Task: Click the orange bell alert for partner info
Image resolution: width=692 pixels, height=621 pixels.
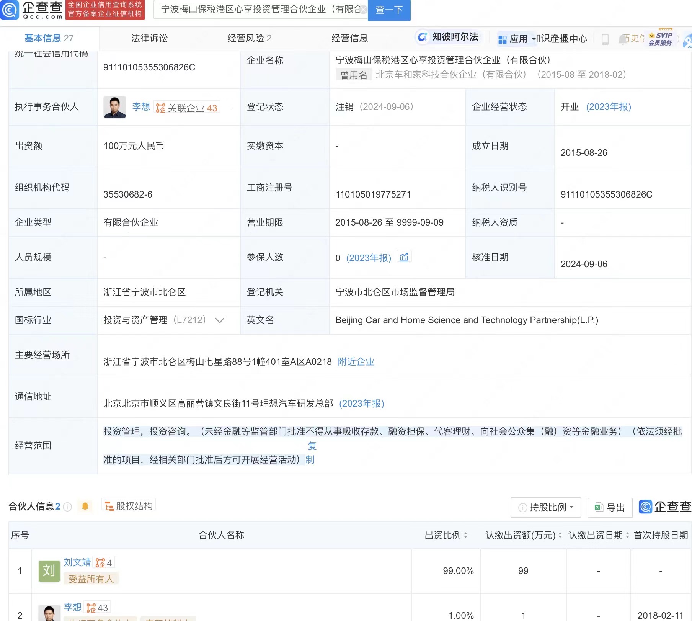Action: (x=85, y=507)
